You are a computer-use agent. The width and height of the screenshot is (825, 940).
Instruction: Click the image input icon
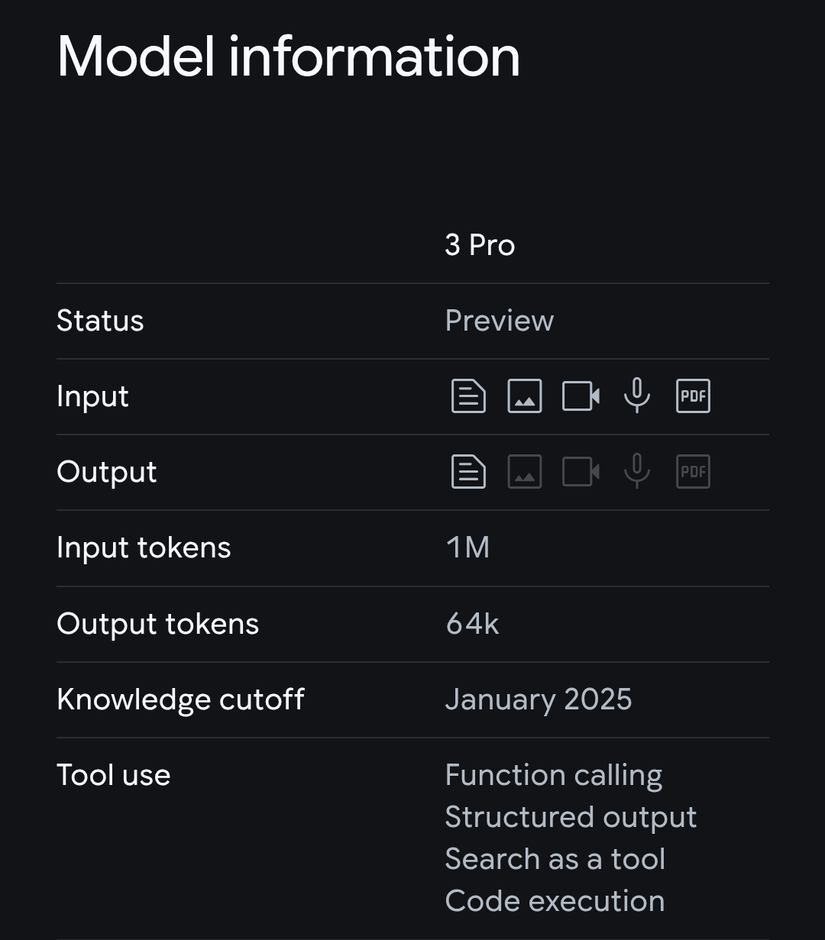coord(525,396)
